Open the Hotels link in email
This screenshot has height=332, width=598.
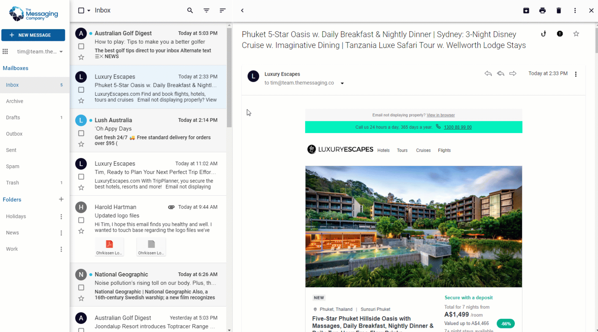[x=383, y=151]
